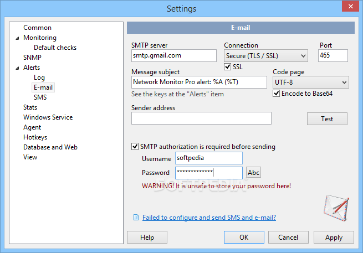Disable Encode to Base64 option
Screen dimensions: 363x253
pyautogui.click(x=276, y=94)
